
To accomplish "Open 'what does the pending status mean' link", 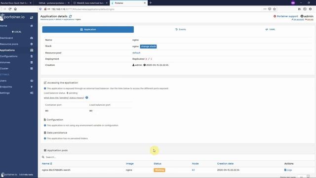I will (x=64, y=98).
